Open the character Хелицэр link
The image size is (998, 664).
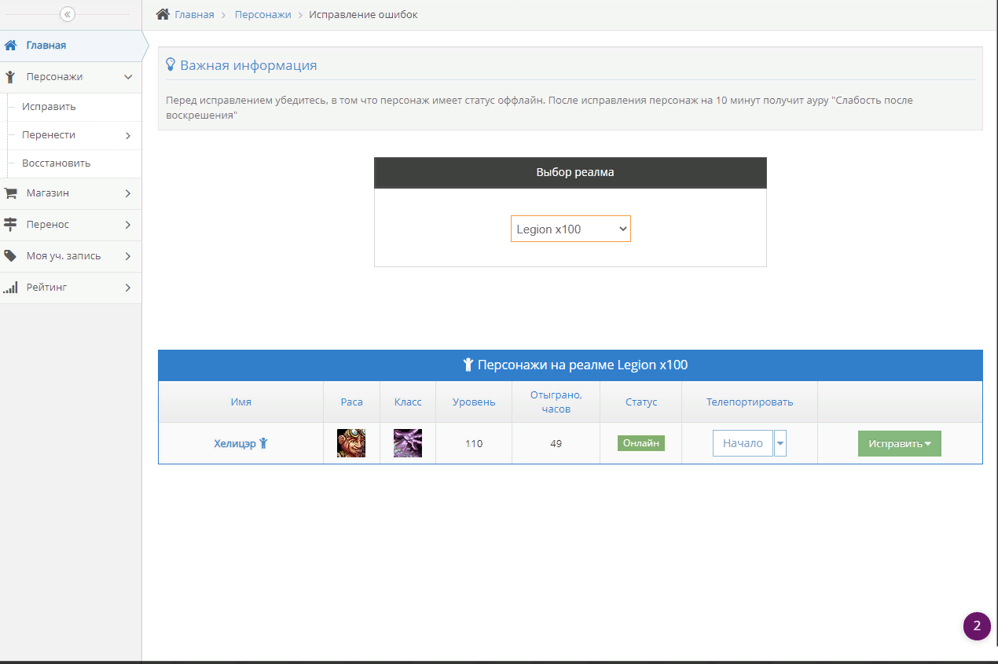[x=235, y=443]
